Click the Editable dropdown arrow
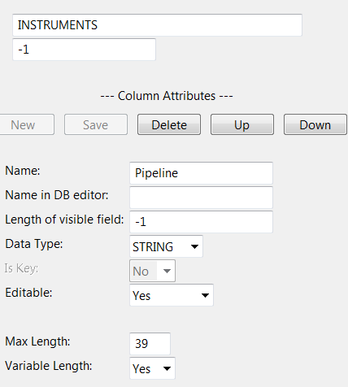This screenshot has width=348, height=387. tap(205, 295)
